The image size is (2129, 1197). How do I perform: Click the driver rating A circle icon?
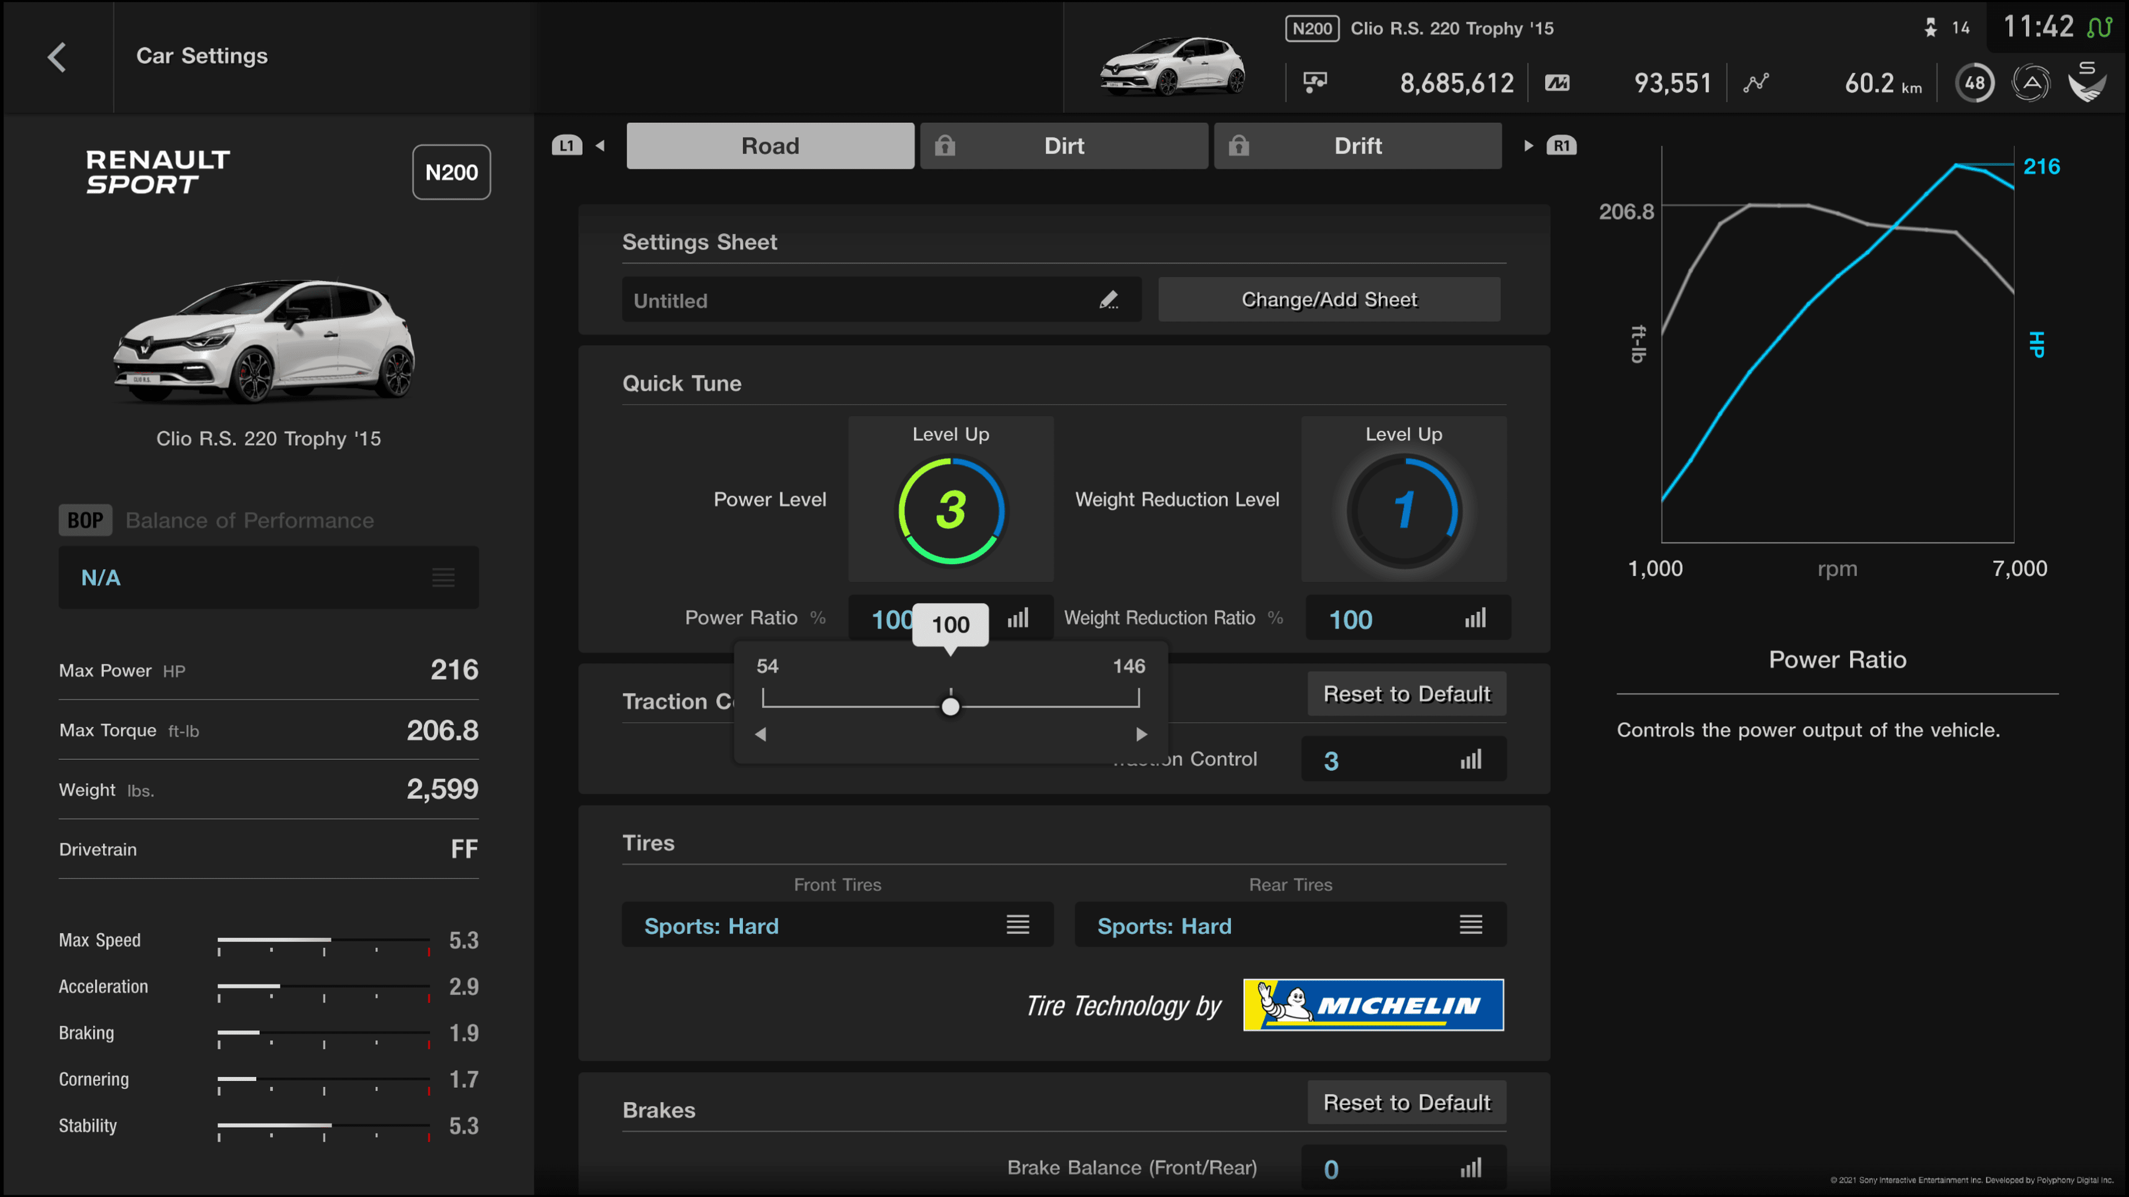(x=2031, y=83)
